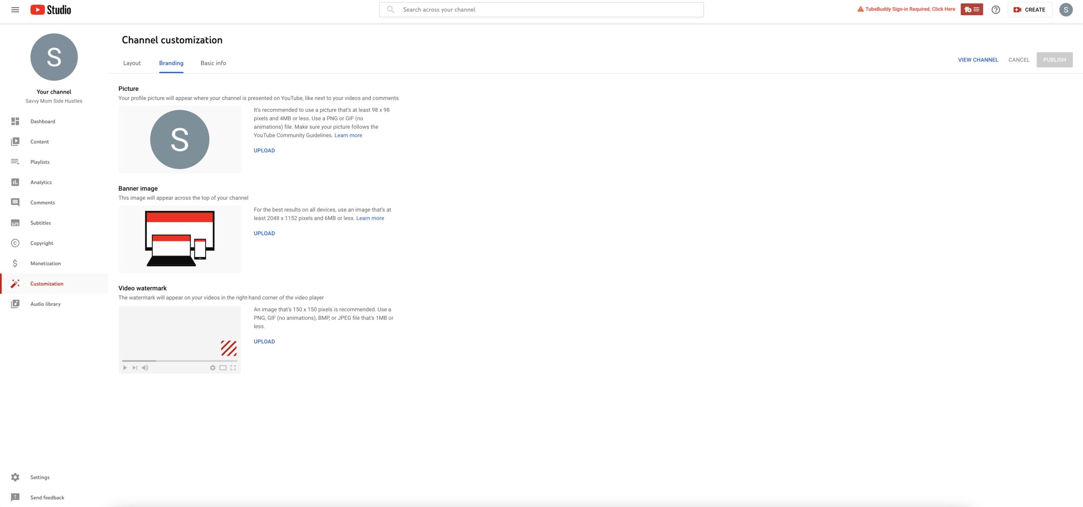This screenshot has width=1083, height=507.
Task: Click the Dashboard sidebar icon
Action: click(x=15, y=121)
